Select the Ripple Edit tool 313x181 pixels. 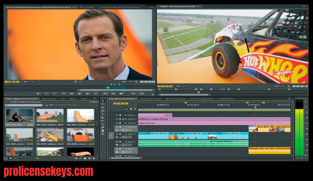(x=103, y=107)
